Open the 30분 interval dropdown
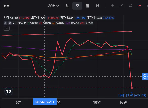This screenshot has width=148, height=108. click(54, 6)
